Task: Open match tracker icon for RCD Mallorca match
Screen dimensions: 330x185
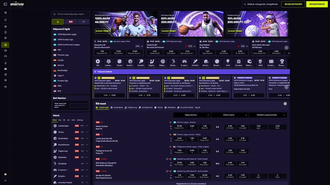Action: point(167,159)
